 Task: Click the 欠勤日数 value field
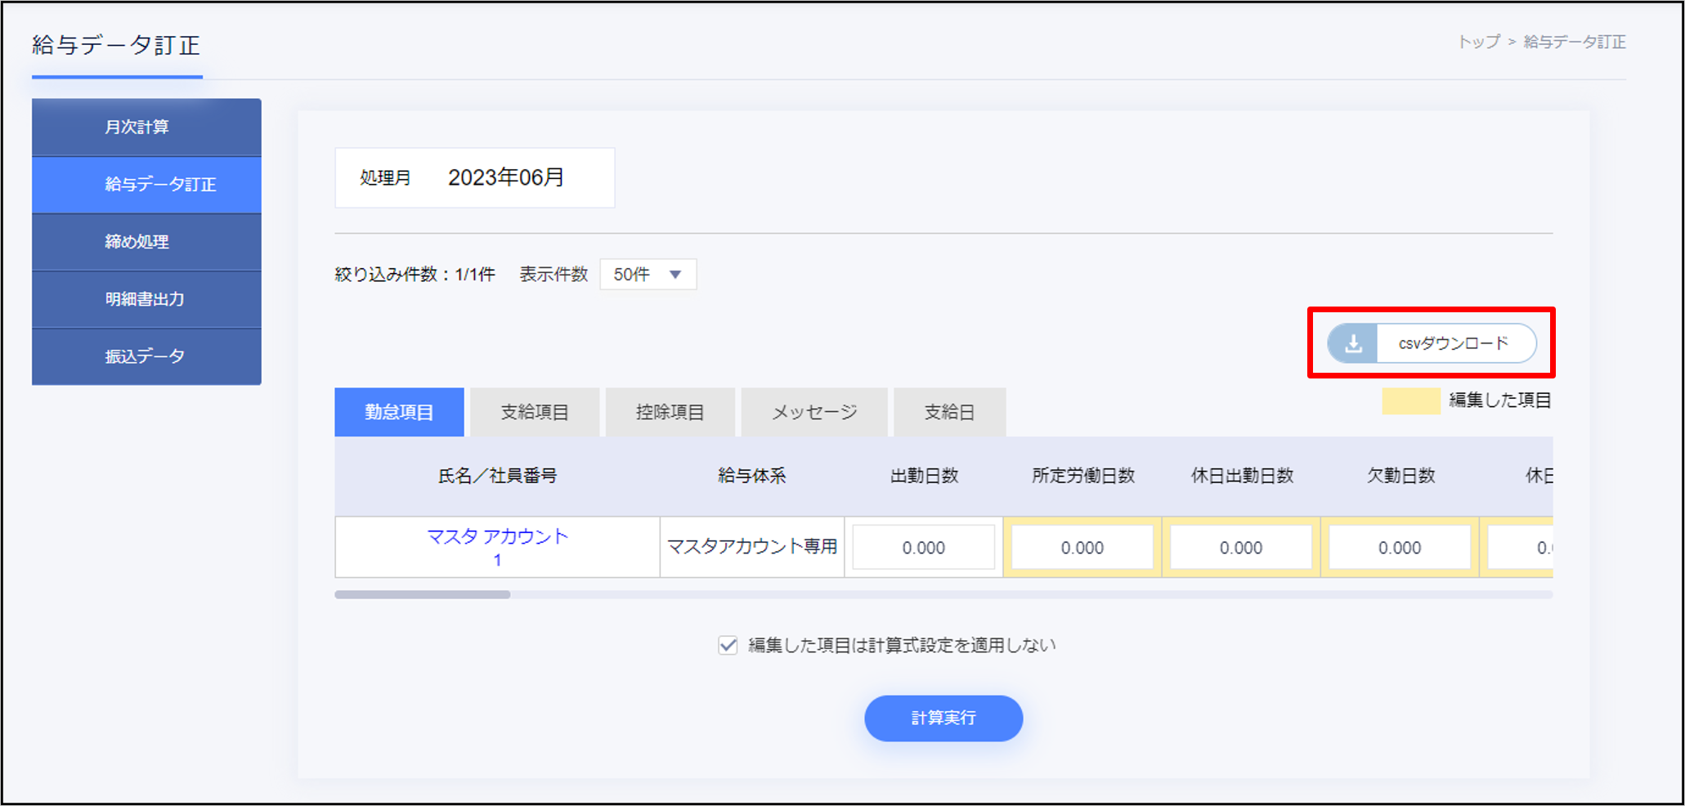point(1399,548)
